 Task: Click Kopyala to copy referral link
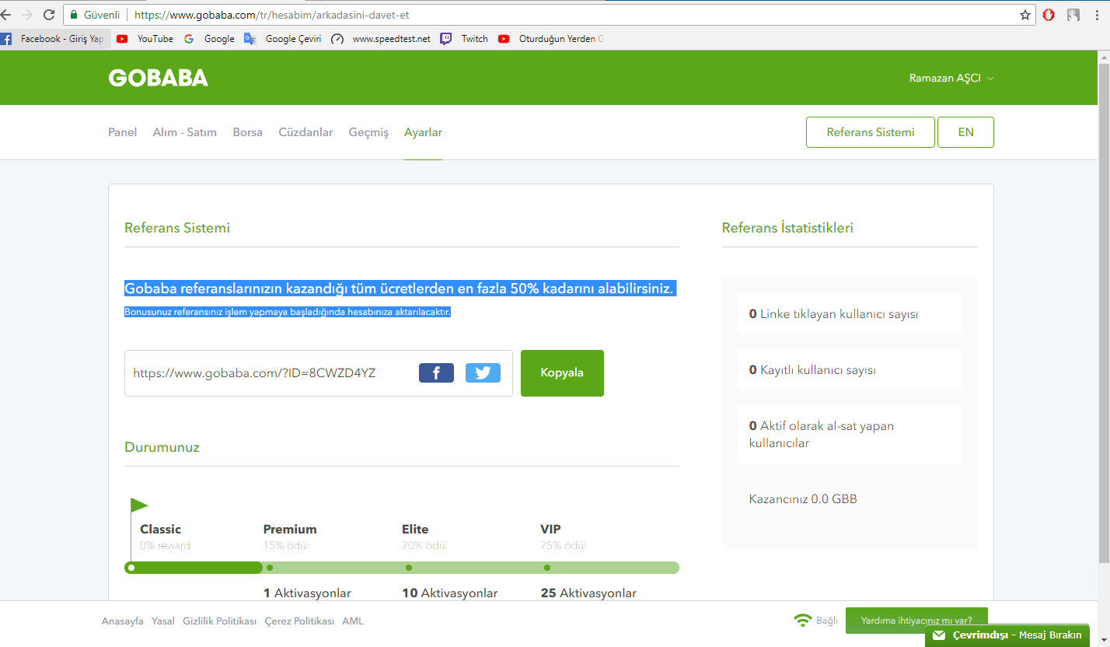tap(562, 373)
